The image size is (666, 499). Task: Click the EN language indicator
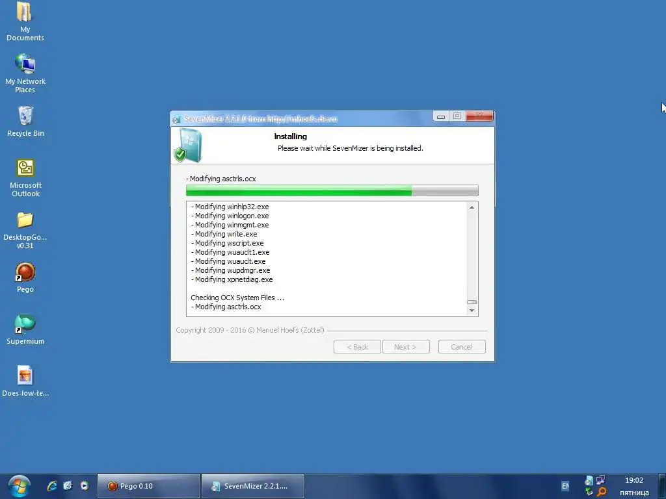[565, 486]
